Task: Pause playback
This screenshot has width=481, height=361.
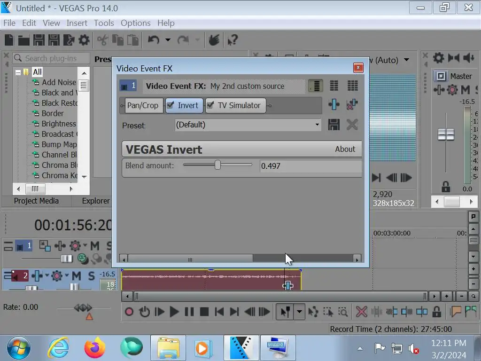Action: (189, 312)
